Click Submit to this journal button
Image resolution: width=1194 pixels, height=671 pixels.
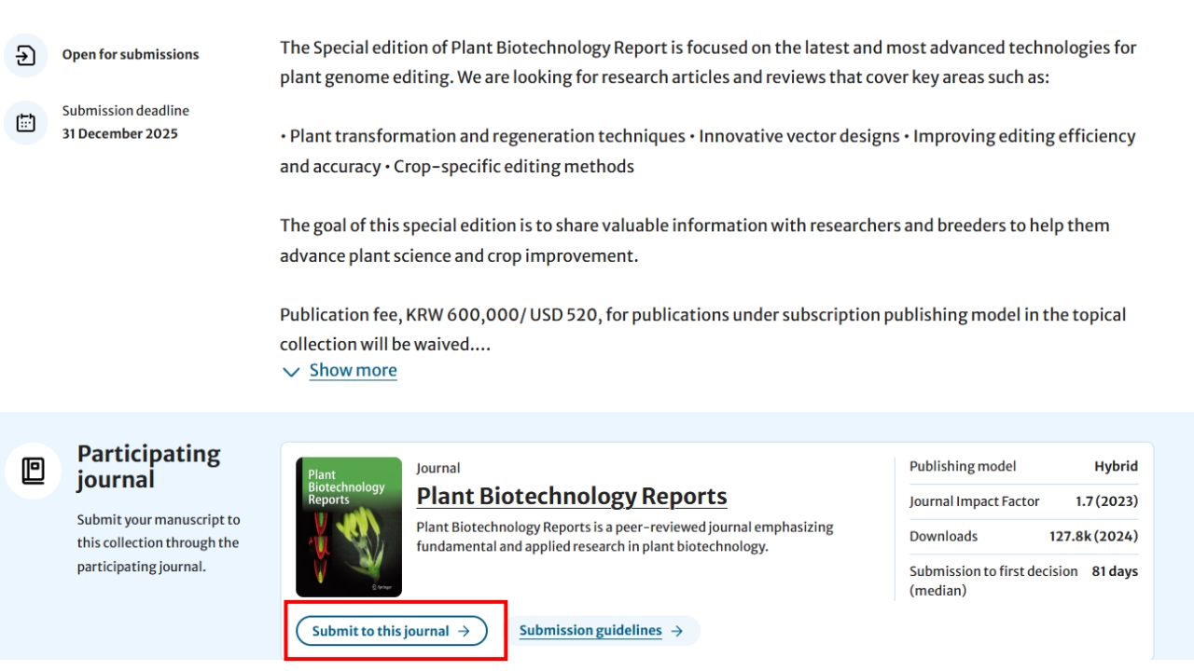(392, 631)
